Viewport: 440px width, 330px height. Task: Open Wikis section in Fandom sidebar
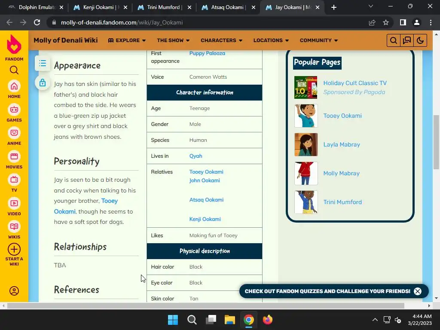tap(14, 230)
